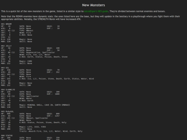Click JELLY's 'Magic: CURE' line
Viewport: 187px width, 140px height.
coord(26,61)
